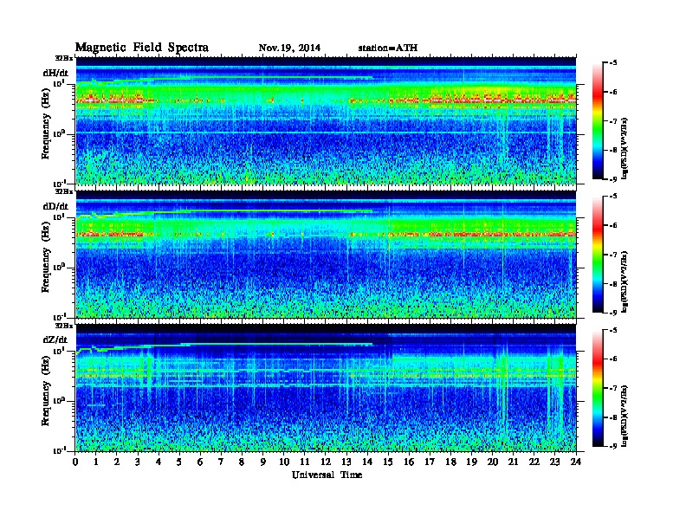
Task: Click the hour "3" tick label on the time axis
Action: click(x=138, y=462)
